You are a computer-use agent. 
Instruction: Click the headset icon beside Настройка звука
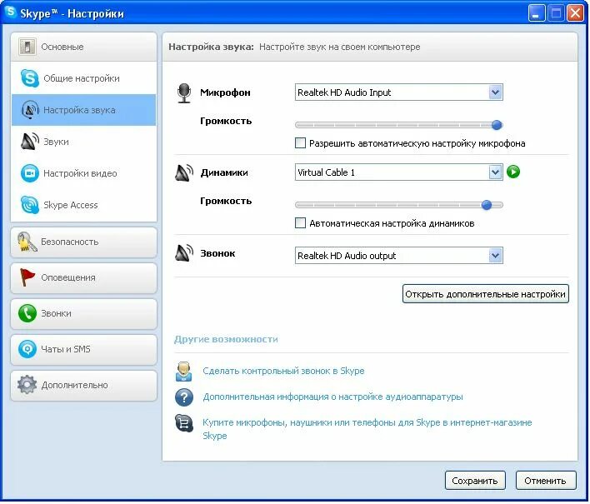30,110
